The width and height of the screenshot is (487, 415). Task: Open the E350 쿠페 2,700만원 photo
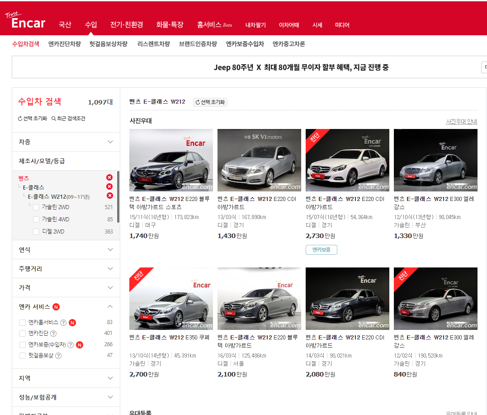171,299
